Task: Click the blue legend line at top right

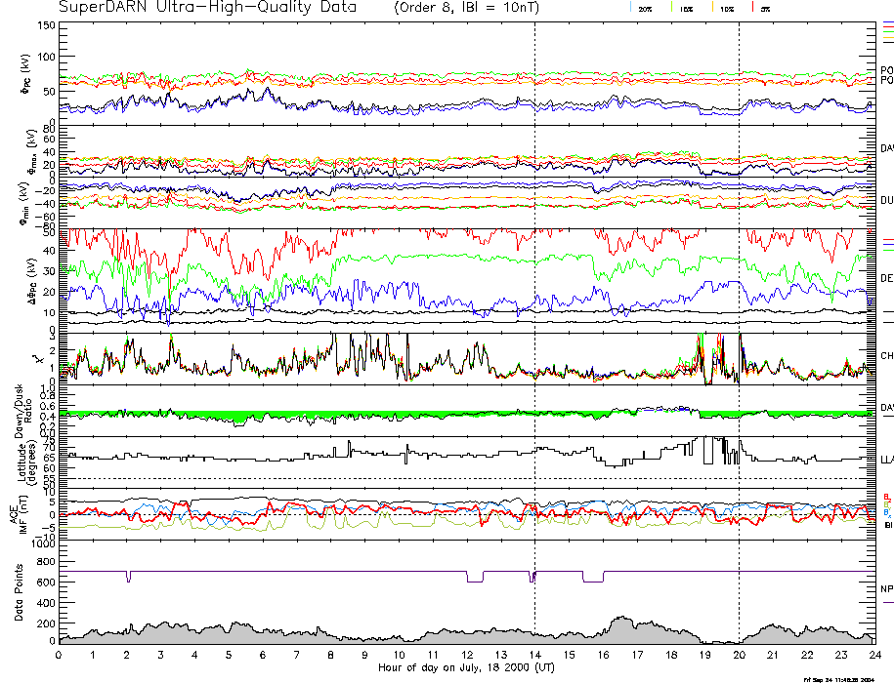Action: 887,21
